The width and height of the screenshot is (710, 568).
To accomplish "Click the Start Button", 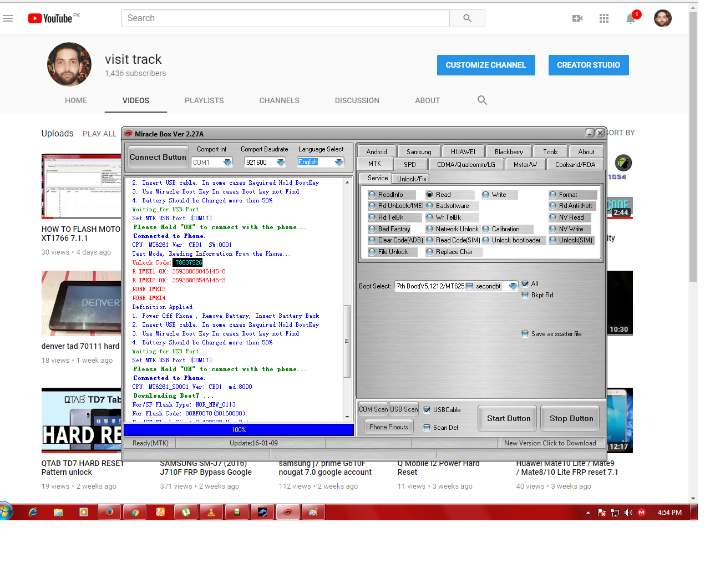I will coord(509,418).
